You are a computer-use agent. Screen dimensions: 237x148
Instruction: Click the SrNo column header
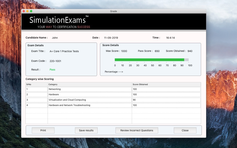click(36, 84)
